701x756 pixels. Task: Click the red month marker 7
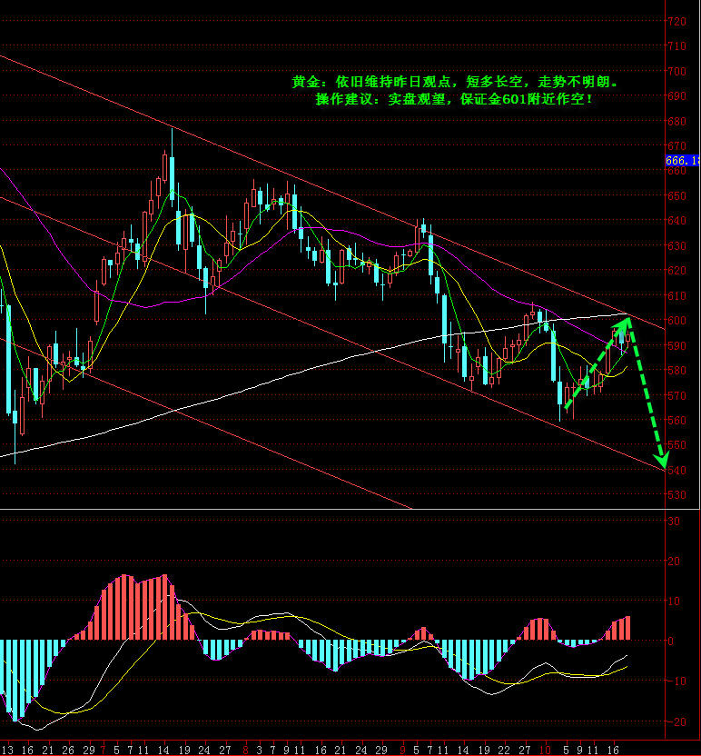[x=103, y=750]
